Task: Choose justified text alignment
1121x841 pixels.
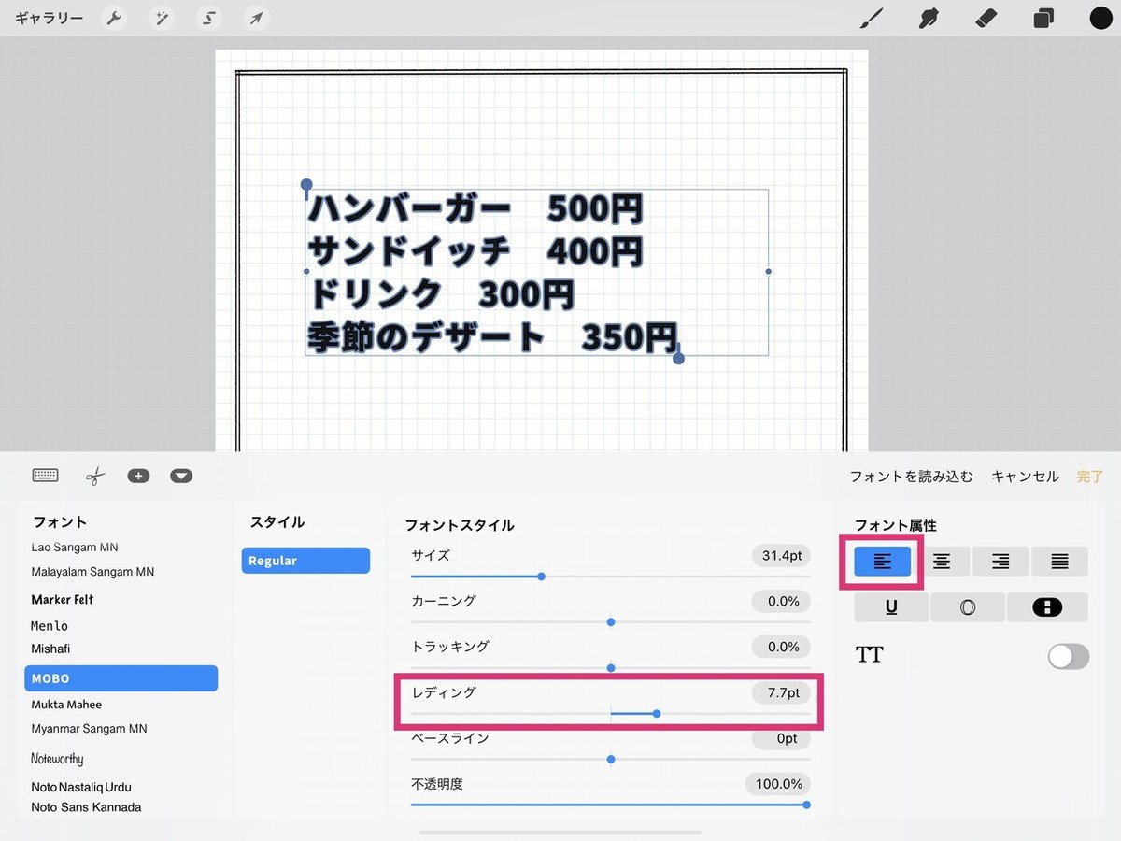Action: [x=1059, y=561]
